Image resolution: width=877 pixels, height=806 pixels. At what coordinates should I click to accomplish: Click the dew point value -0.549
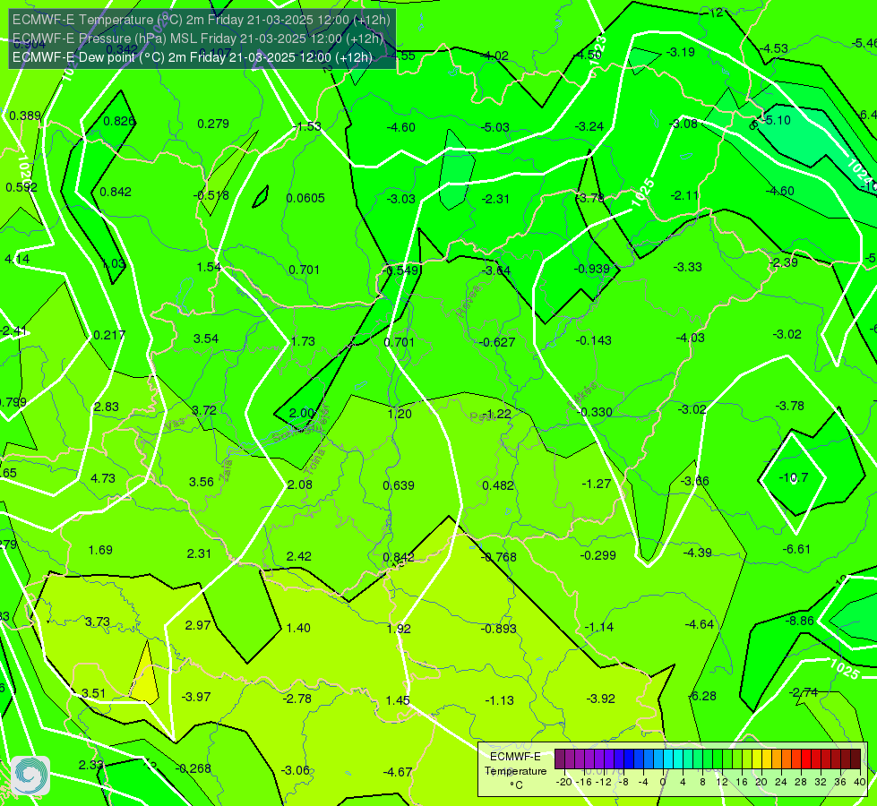(x=401, y=270)
